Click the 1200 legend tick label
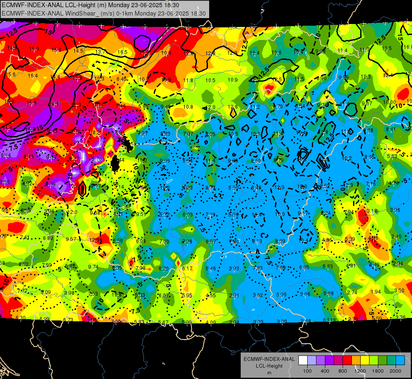This screenshot has width=412, height=379. 360,371
